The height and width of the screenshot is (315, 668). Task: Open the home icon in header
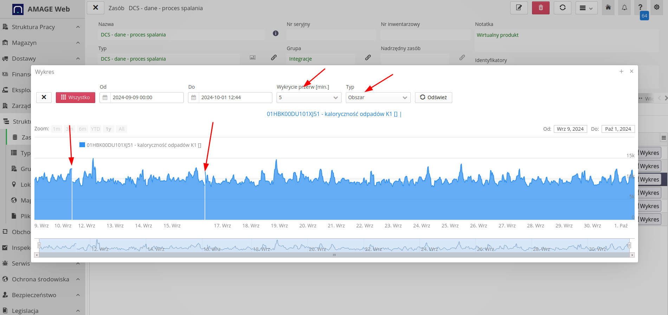tap(608, 7)
